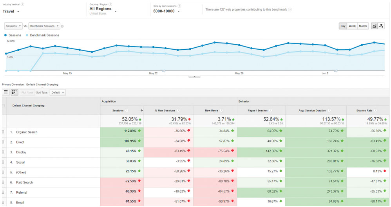Viewport: 391px width, 207px height.
Task: Click help icon in Bounce Rate header
Action: [x=375, y=110]
